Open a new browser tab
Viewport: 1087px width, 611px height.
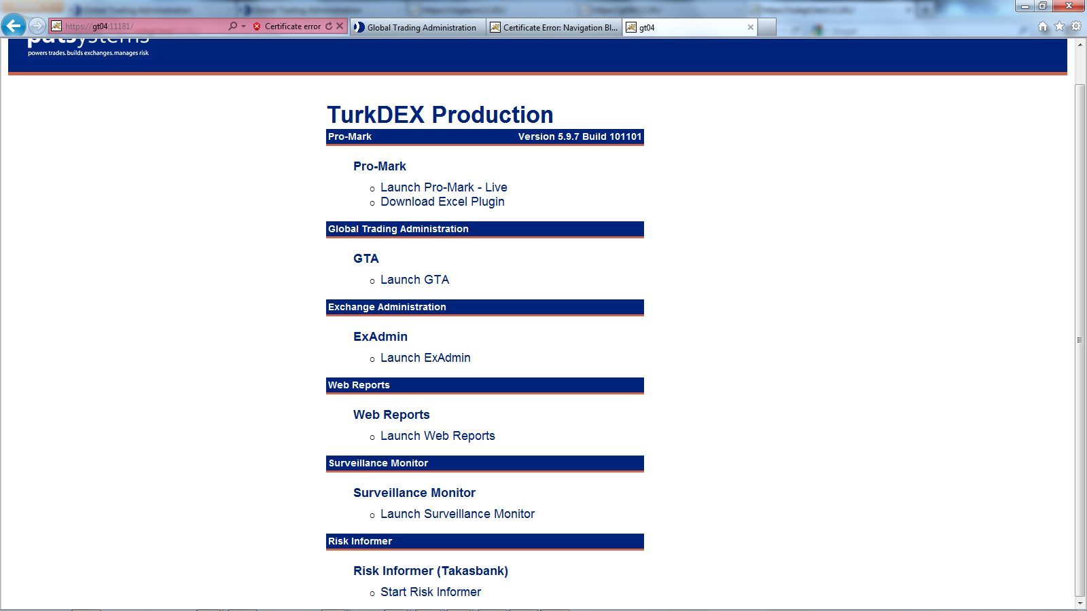pyautogui.click(x=767, y=27)
